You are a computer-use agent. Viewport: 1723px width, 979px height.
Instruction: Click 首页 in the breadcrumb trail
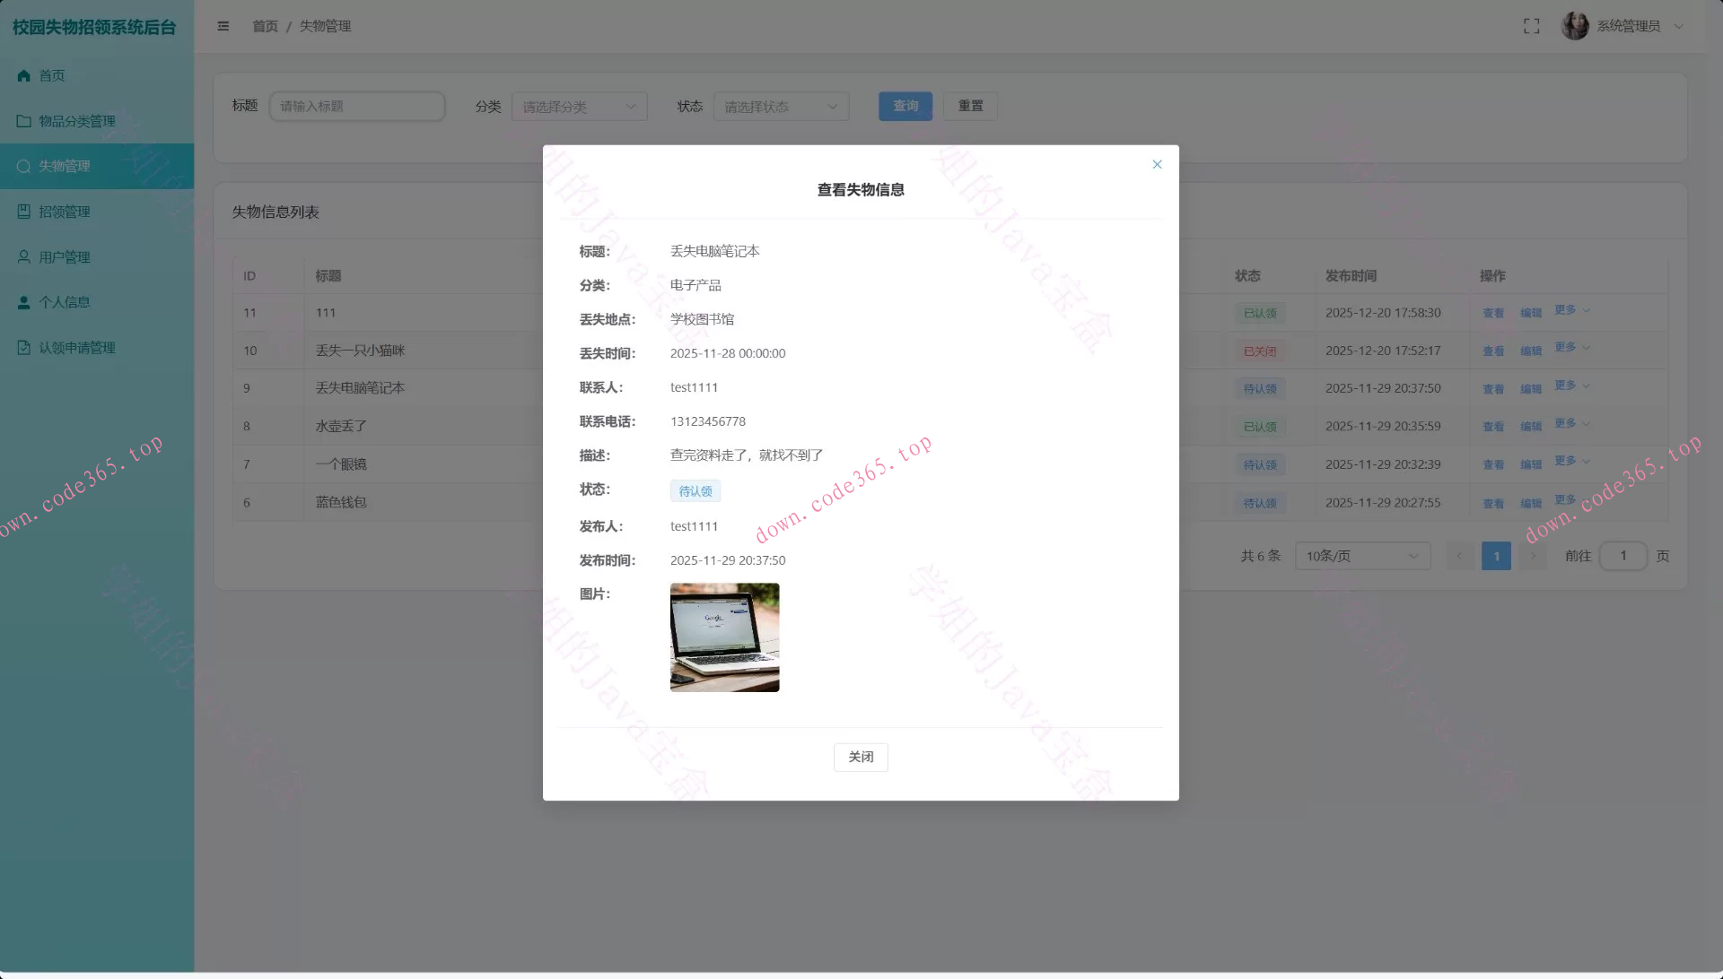pos(265,26)
